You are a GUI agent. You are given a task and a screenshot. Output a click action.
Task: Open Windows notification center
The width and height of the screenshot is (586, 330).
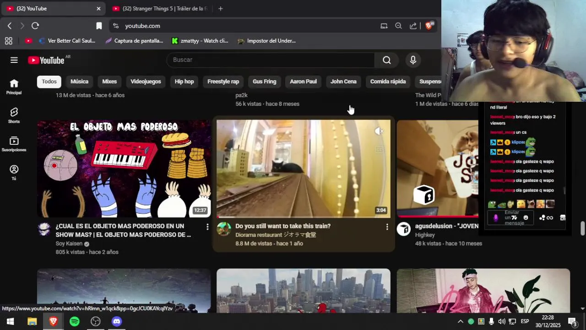[x=573, y=321]
